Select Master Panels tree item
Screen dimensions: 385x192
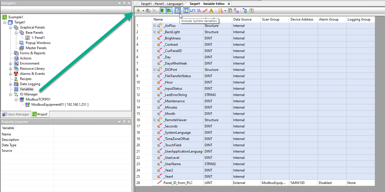(x=36, y=48)
